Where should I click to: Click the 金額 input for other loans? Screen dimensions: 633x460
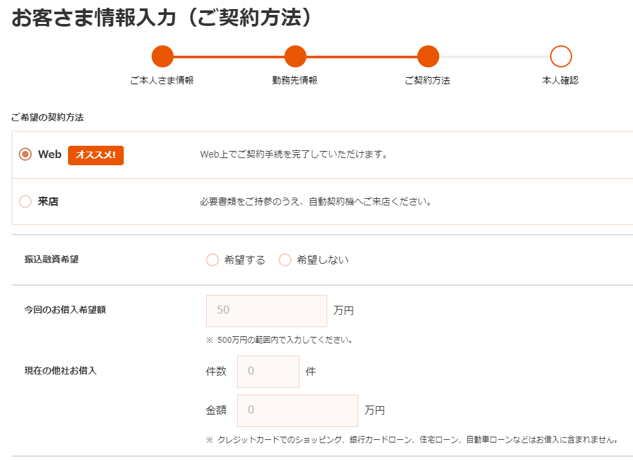point(297,411)
